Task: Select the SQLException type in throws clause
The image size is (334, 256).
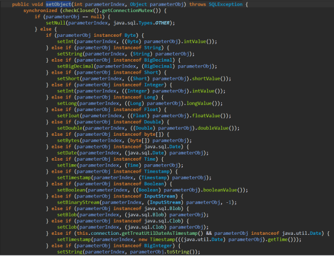Action: coord(225,4)
